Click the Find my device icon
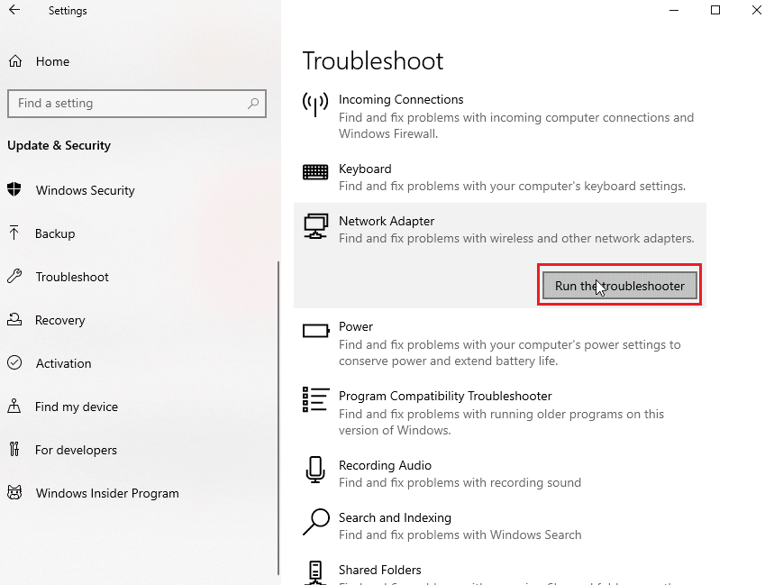Viewport: 774px width, 585px height. (14, 407)
